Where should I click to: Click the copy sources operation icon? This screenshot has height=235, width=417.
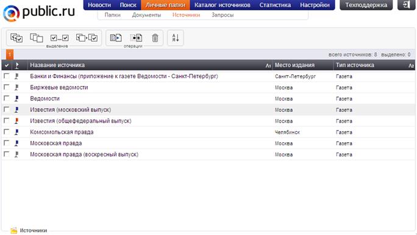[116, 38]
